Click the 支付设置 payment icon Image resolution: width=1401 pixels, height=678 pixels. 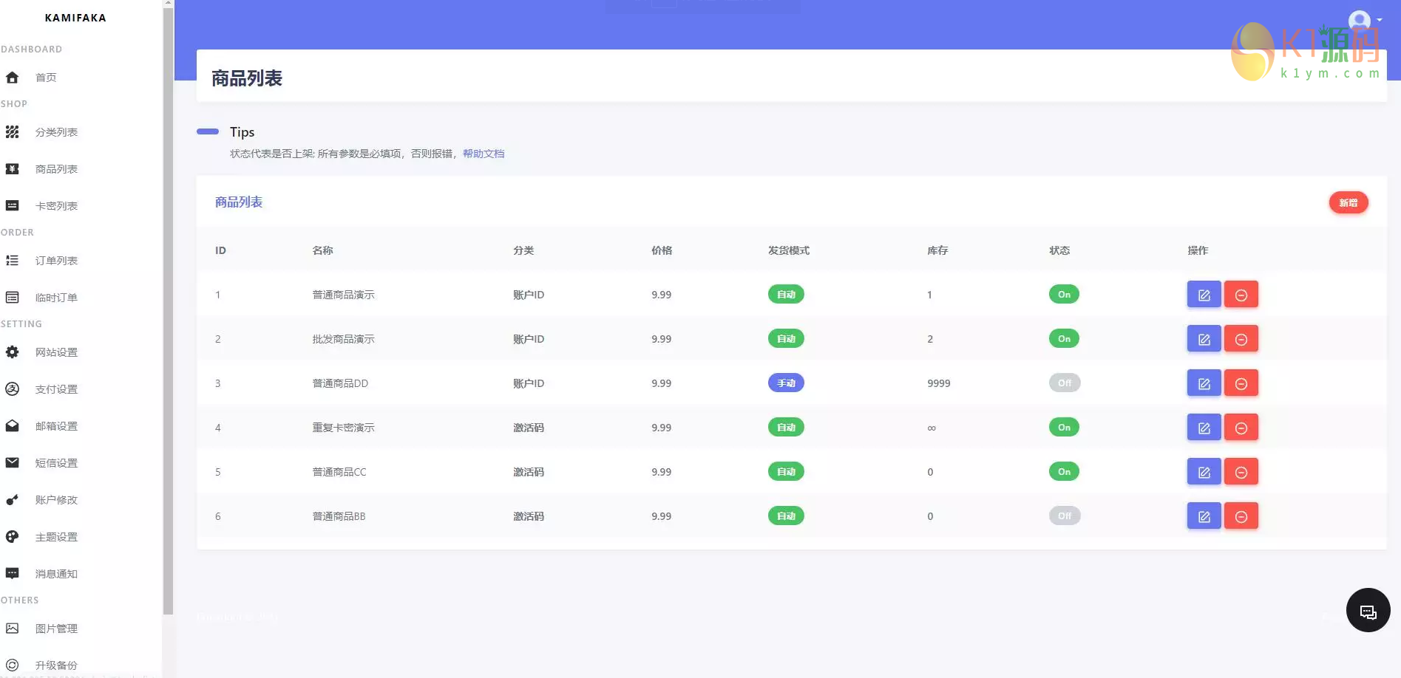point(12,389)
